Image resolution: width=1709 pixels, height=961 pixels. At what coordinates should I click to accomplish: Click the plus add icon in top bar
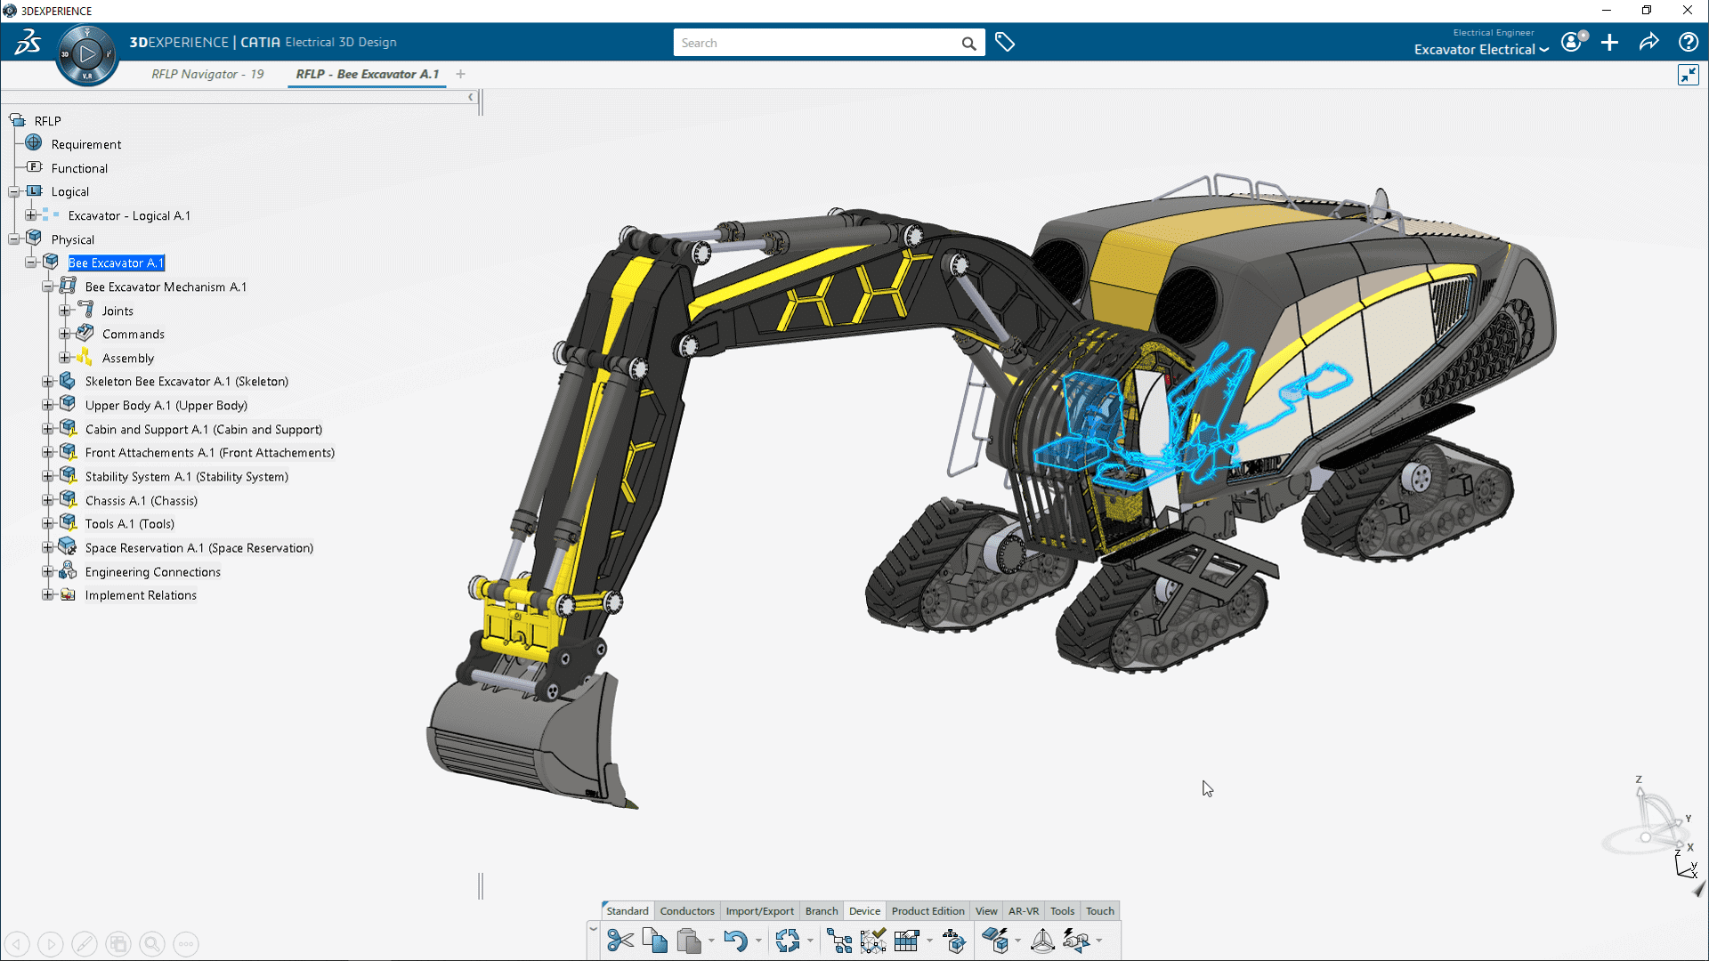1609,42
